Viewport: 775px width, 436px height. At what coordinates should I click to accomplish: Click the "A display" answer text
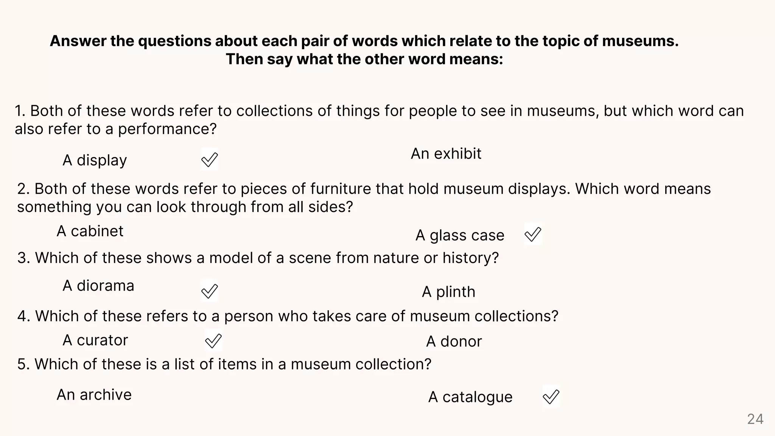(x=95, y=160)
